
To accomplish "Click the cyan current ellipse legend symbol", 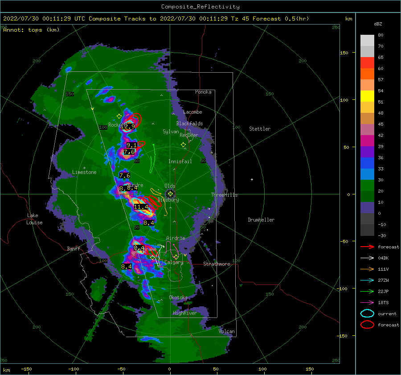I will coord(367,313).
